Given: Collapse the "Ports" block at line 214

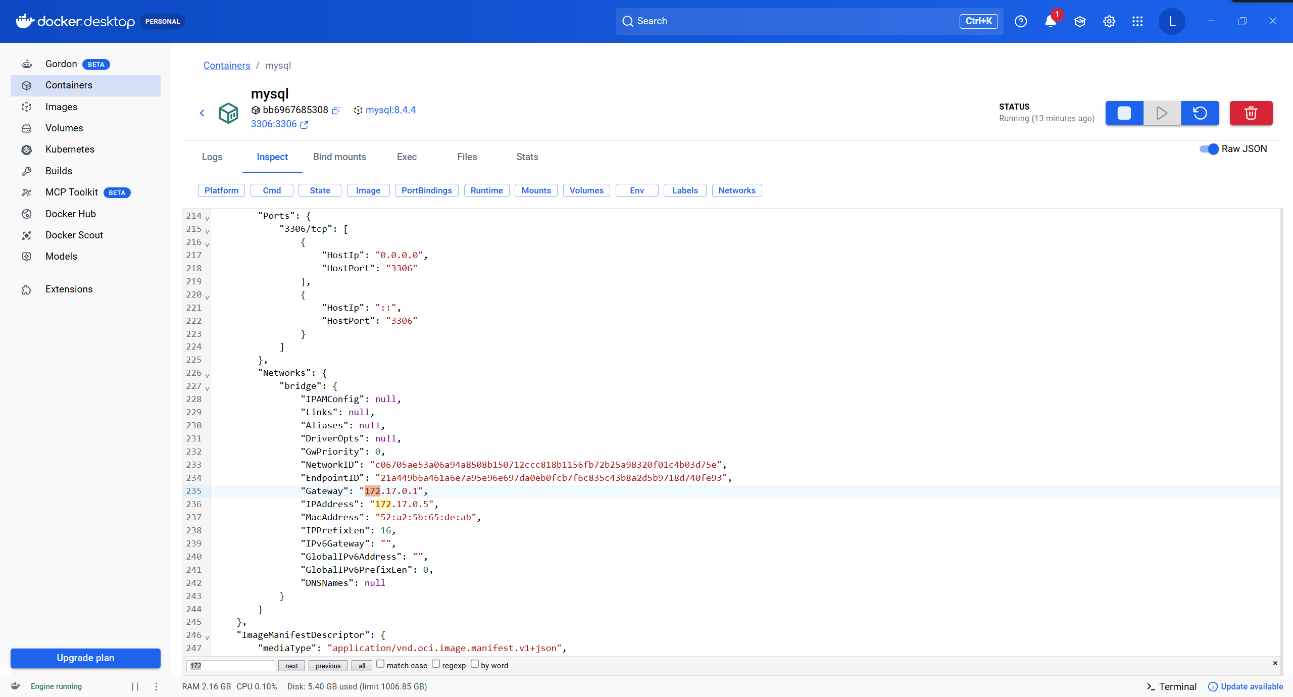Looking at the screenshot, I should pos(207,218).
